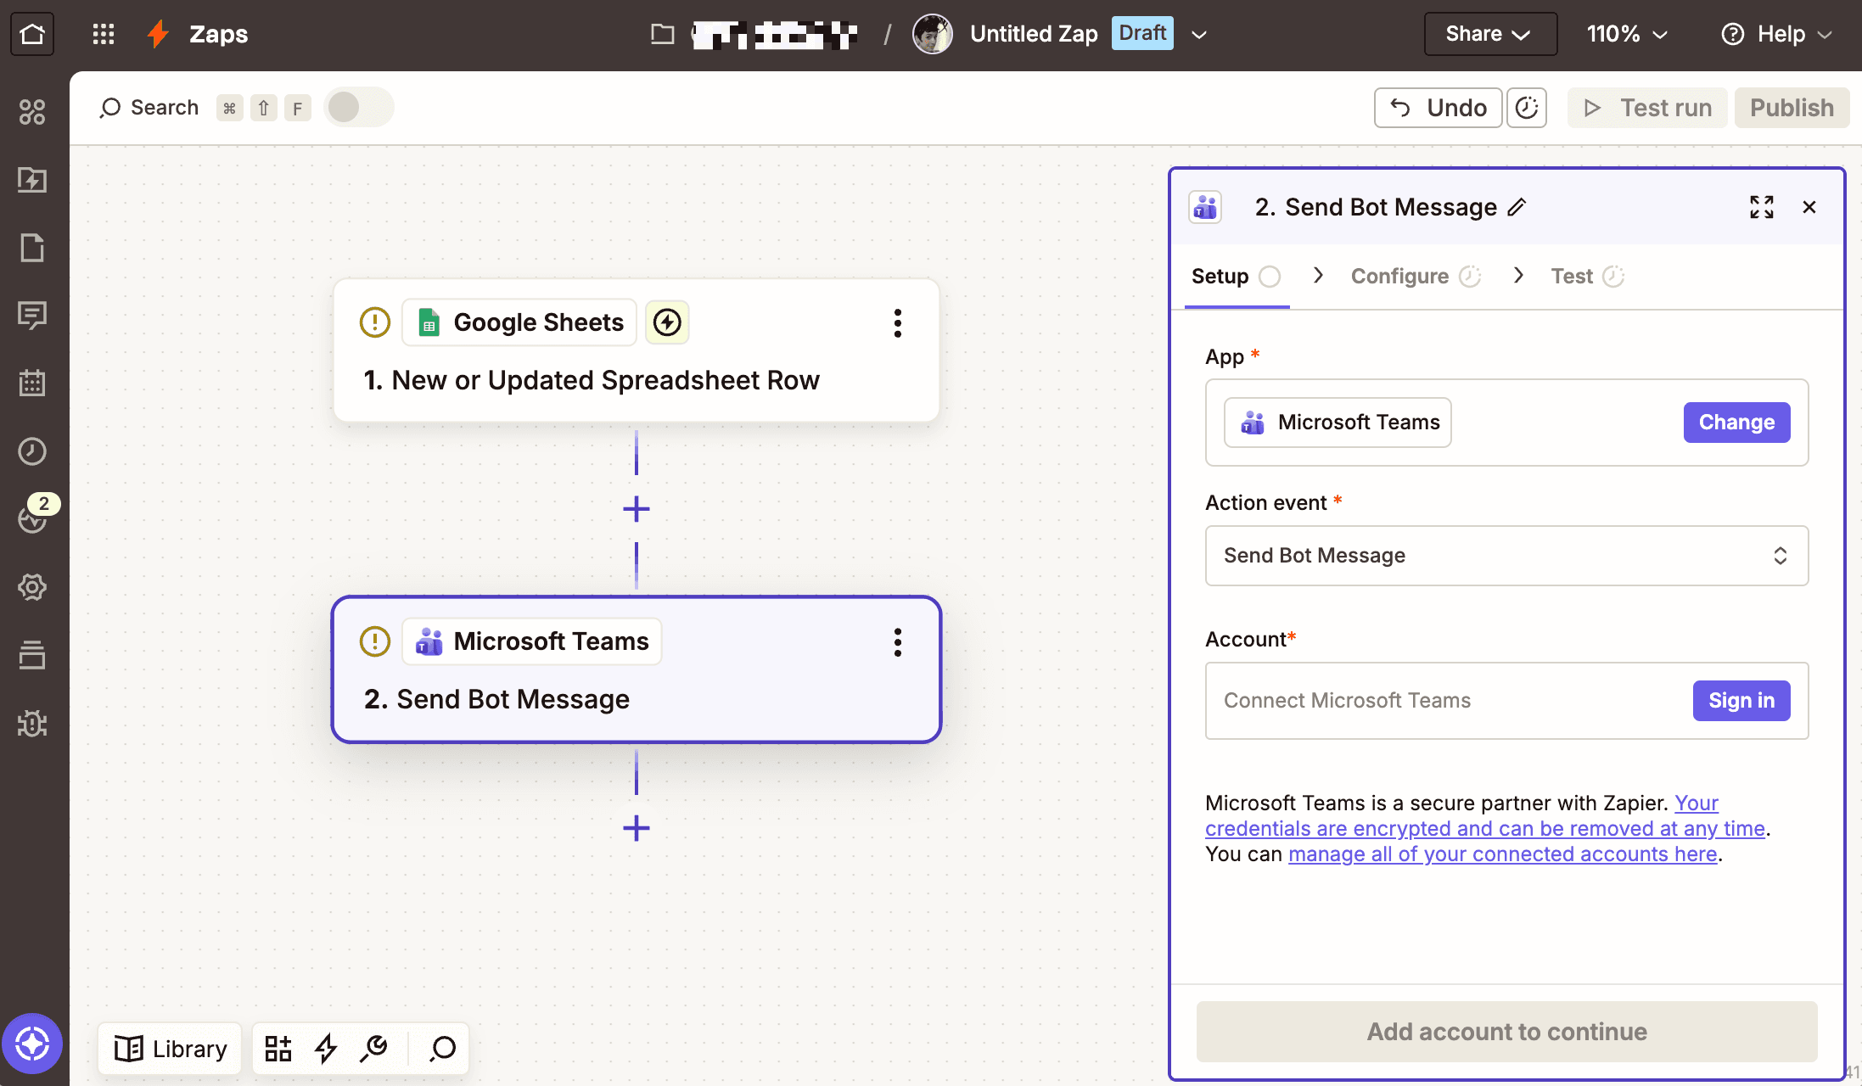Open the Action event Send Bot Message dropdown
The image size is (1862, 1086).
pyautogui.click(x=1506, y=556)
